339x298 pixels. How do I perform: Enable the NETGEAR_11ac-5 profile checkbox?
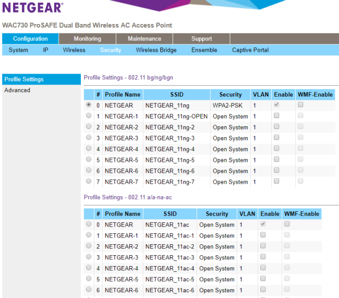point(263,278)
